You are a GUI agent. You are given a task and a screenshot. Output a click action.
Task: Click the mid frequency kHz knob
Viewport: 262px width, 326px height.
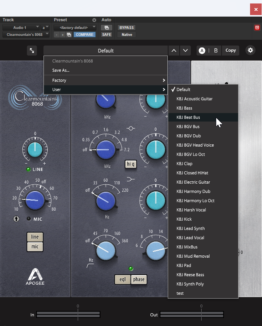pos(106,150)
